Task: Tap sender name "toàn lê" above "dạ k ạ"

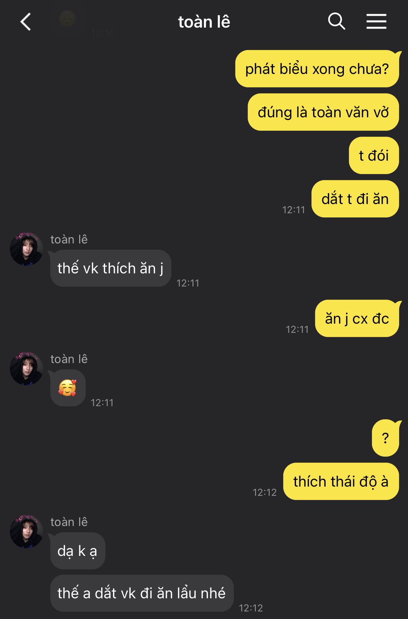Action: pos(69,522)
